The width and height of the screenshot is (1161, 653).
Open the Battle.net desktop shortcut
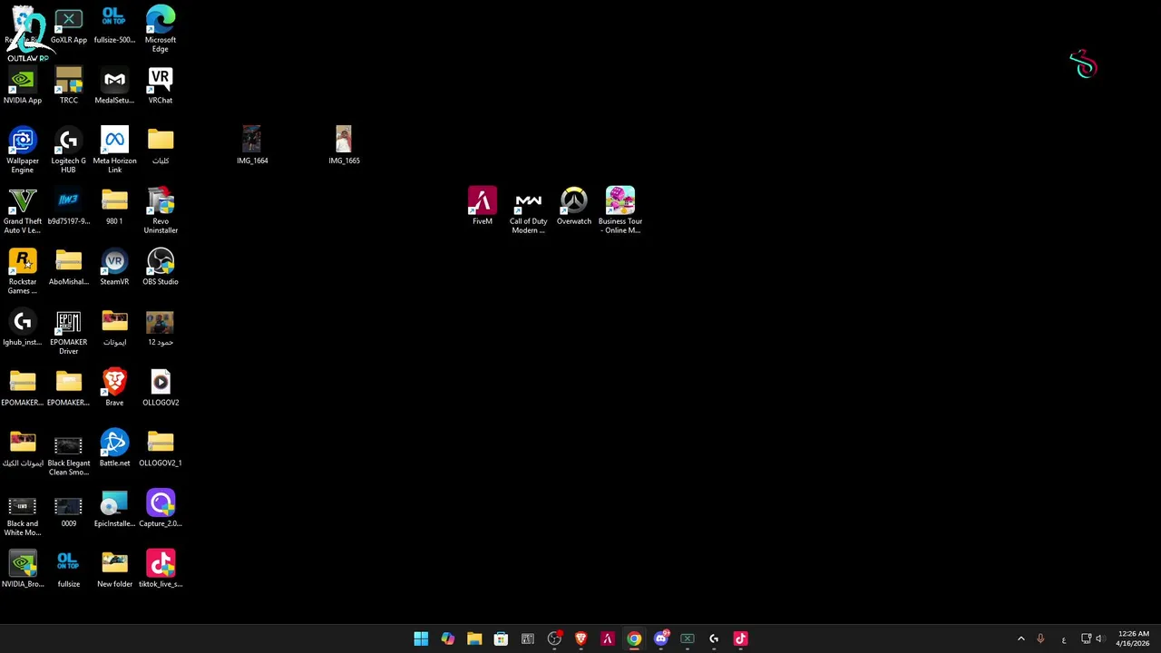[x=114, y=450]
